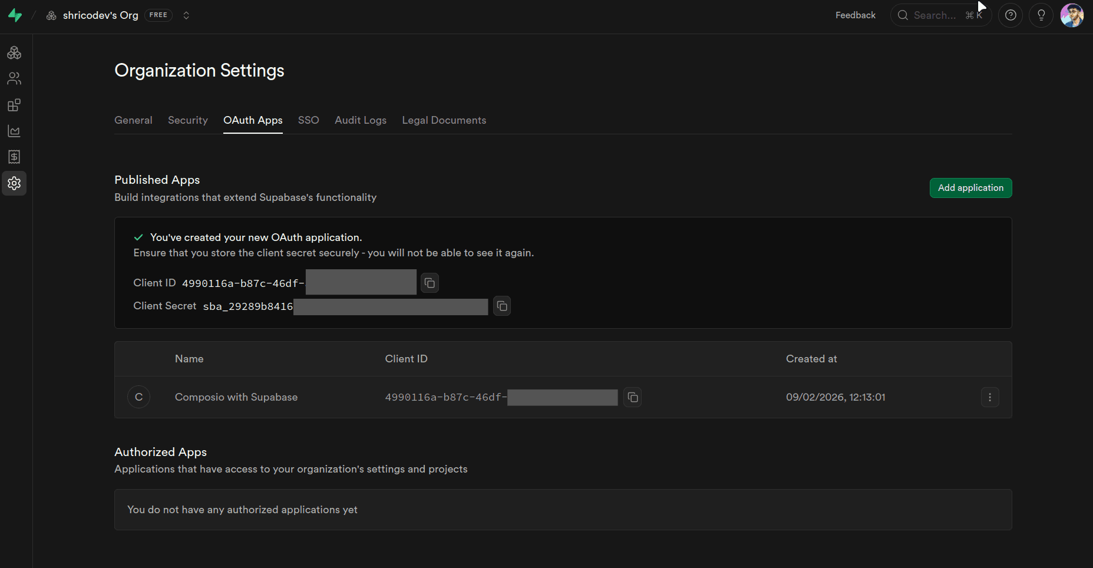Copy the Client Secret value
Viewport: 1093px width, 568px height.
point(502,306)
